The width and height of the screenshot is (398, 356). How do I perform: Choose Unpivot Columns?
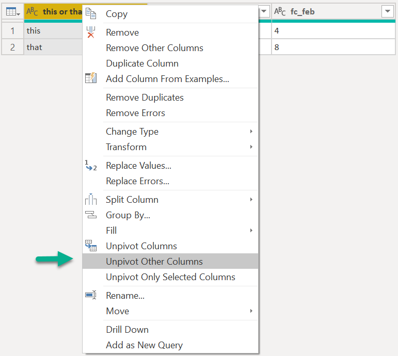click(x=170, y=246)
